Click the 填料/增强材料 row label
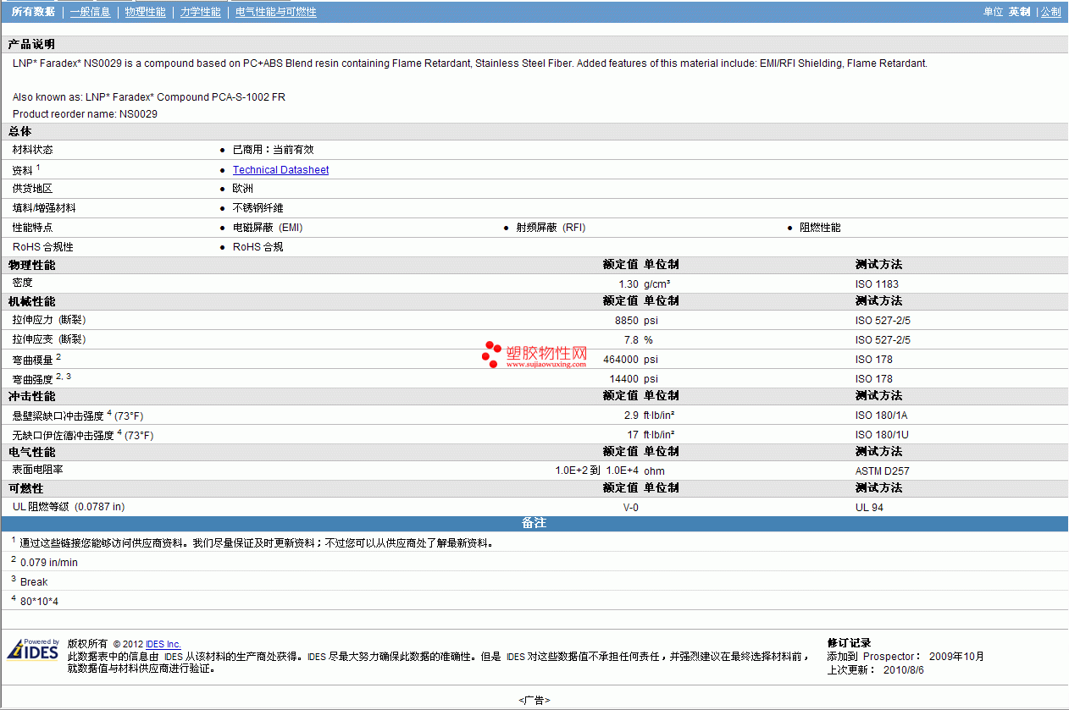 point(44,208)
